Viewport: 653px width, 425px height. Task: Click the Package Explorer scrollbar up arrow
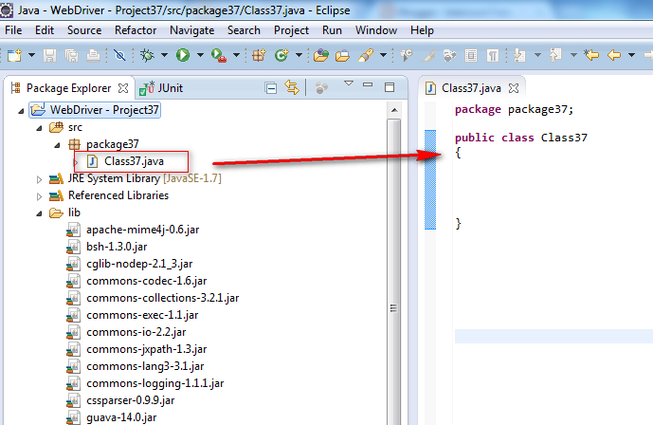(x=394, y=110)
